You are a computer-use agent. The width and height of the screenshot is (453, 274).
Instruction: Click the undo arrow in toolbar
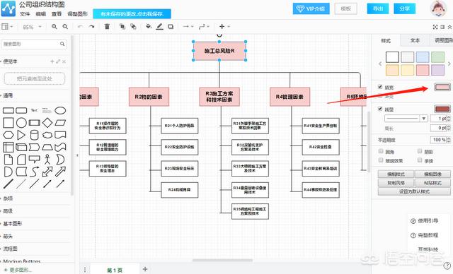coord(80,27)
